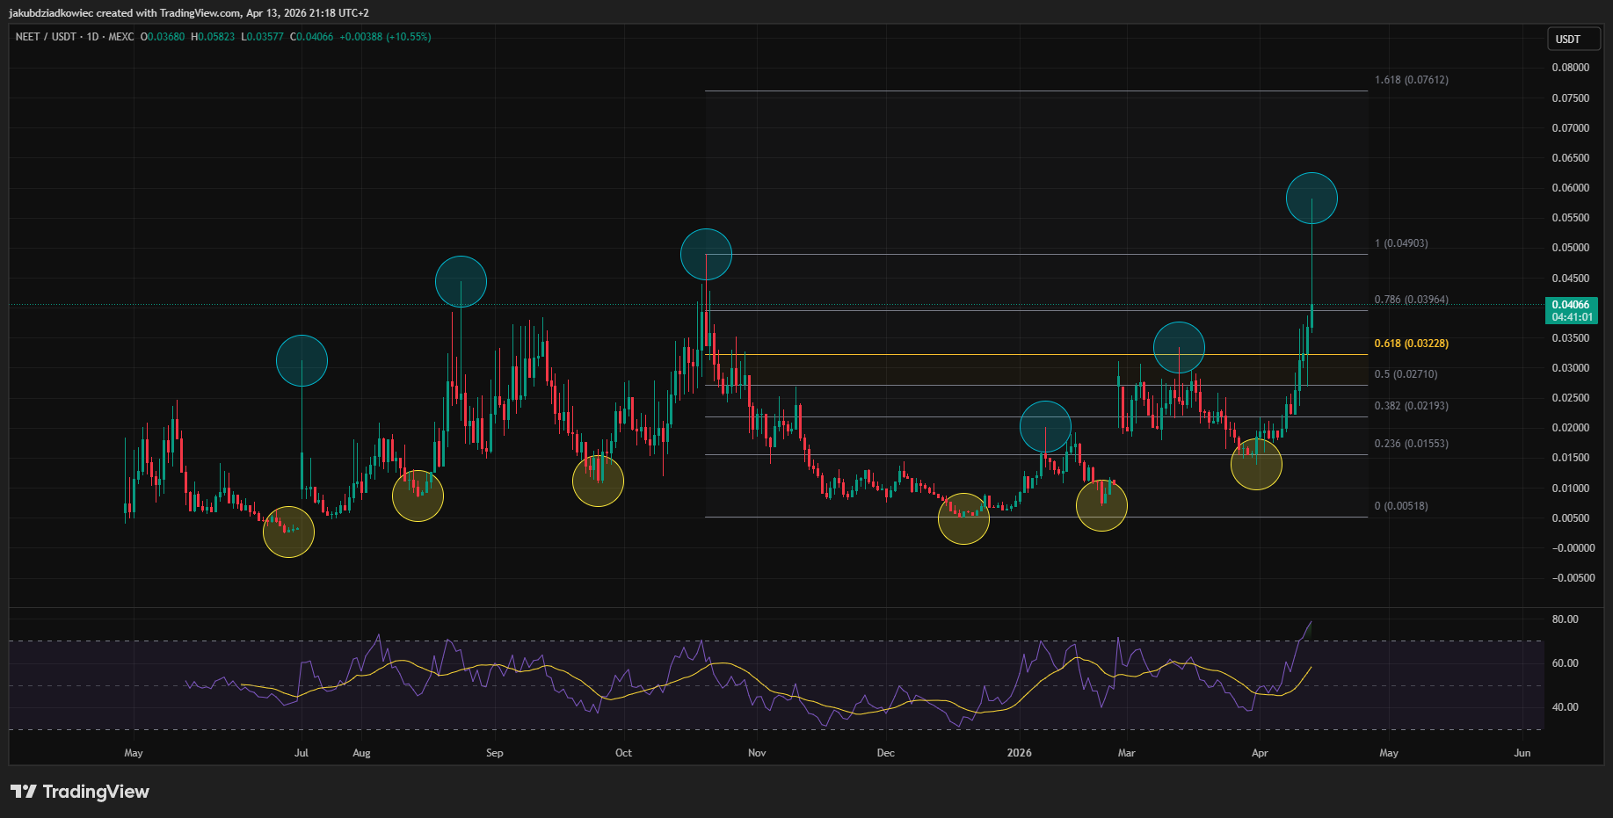This screenshot has height=818, width=1613.
Task: Click the 0.06000 price on the price axis
Action: pyautogui.click(x=1570, y=188)
